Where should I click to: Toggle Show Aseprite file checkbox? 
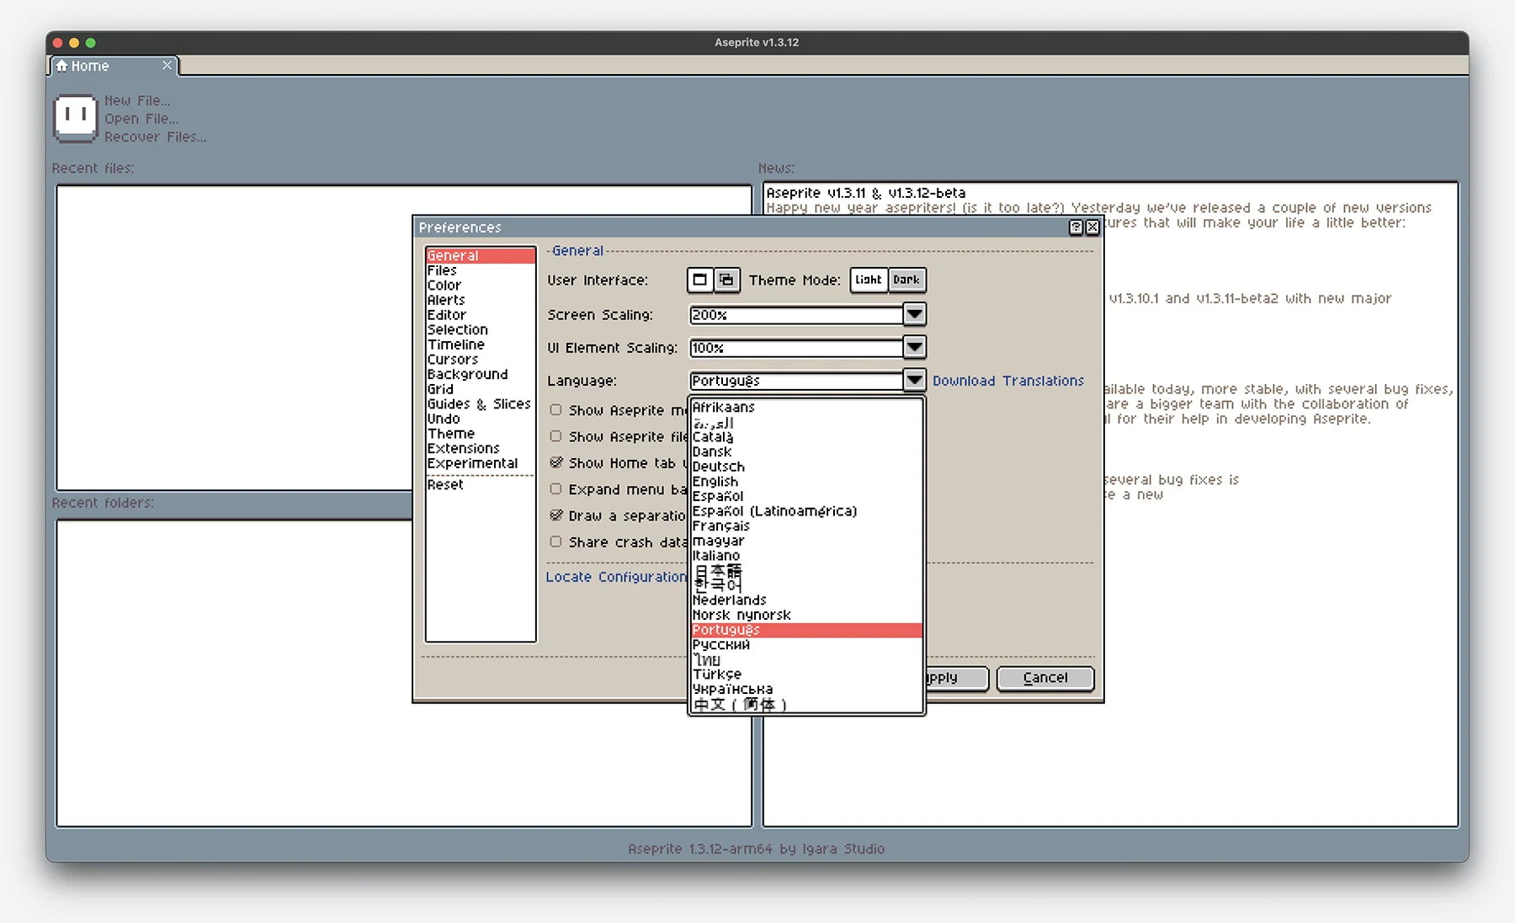pos(555,436)
